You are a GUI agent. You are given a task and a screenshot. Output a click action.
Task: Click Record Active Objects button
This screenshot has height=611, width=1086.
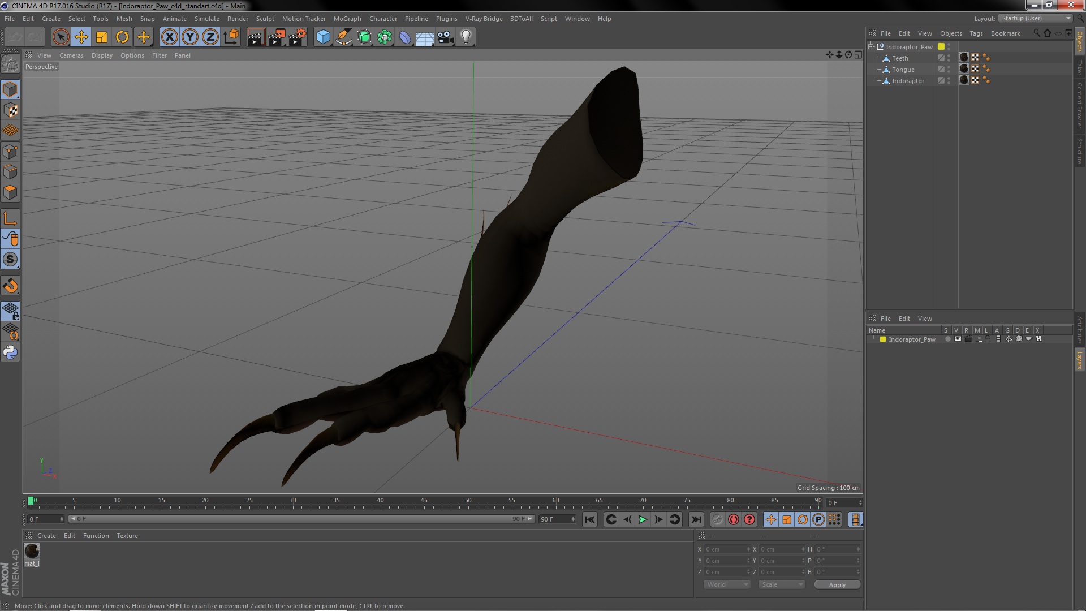click(x=718, y=519)
